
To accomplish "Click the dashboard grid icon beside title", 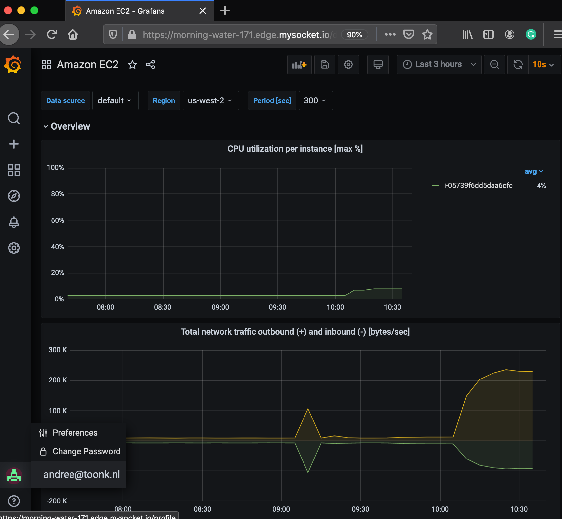I will point(46,65).
